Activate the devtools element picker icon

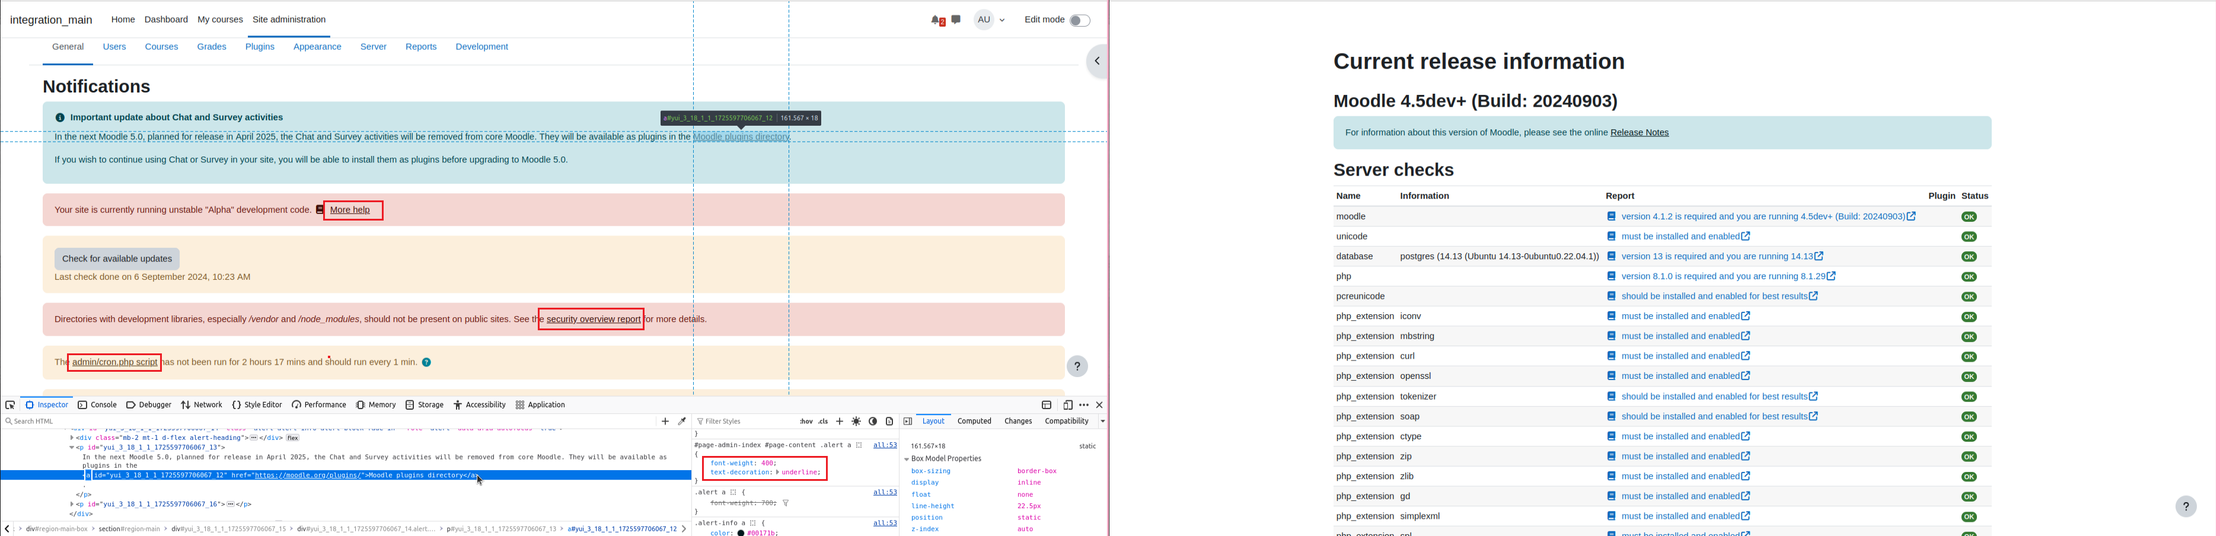tap(10, 405)
